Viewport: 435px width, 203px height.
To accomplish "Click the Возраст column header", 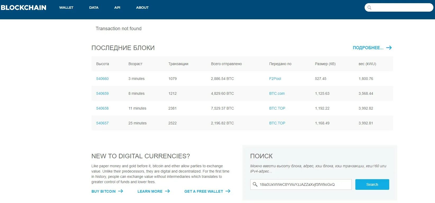I will tap(135, 64).
